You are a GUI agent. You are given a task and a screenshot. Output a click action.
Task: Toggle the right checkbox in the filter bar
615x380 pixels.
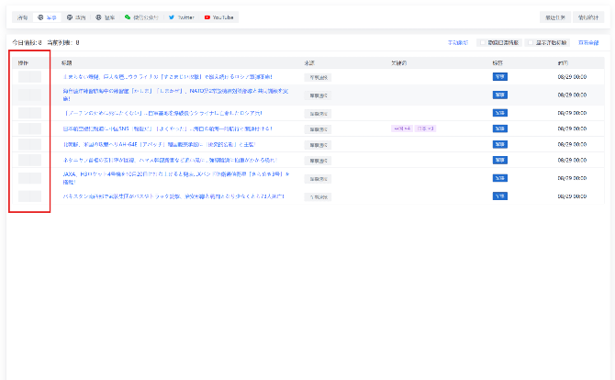[x=530, y=42]
